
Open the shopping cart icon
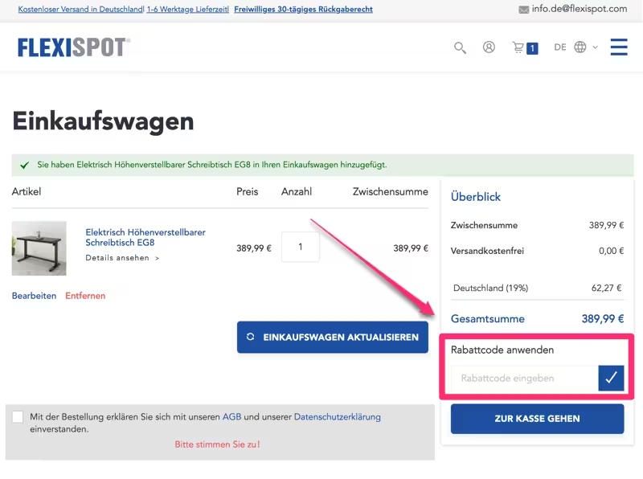point(518,47)
